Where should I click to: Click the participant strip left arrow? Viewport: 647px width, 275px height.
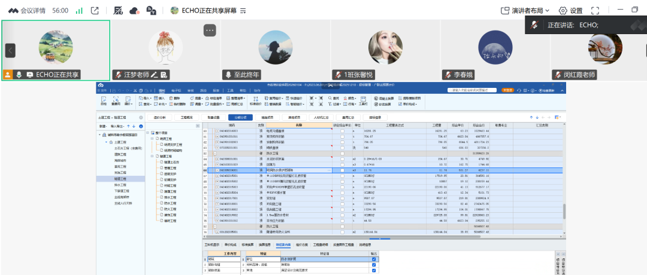10,51
